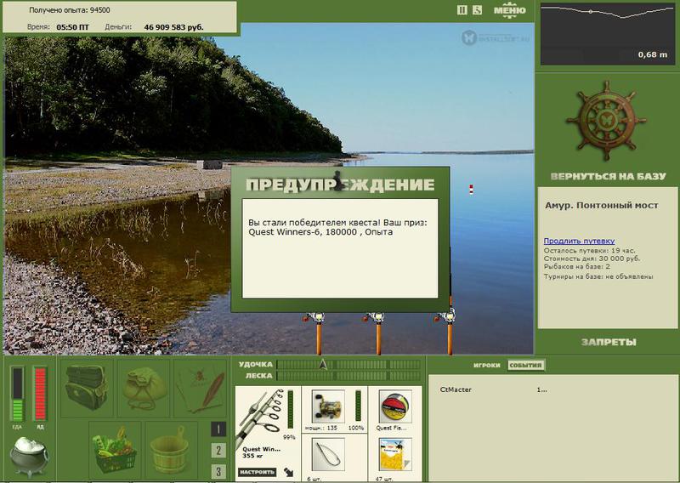
Task: Open the tackle backpack icon
Action: 87,388
